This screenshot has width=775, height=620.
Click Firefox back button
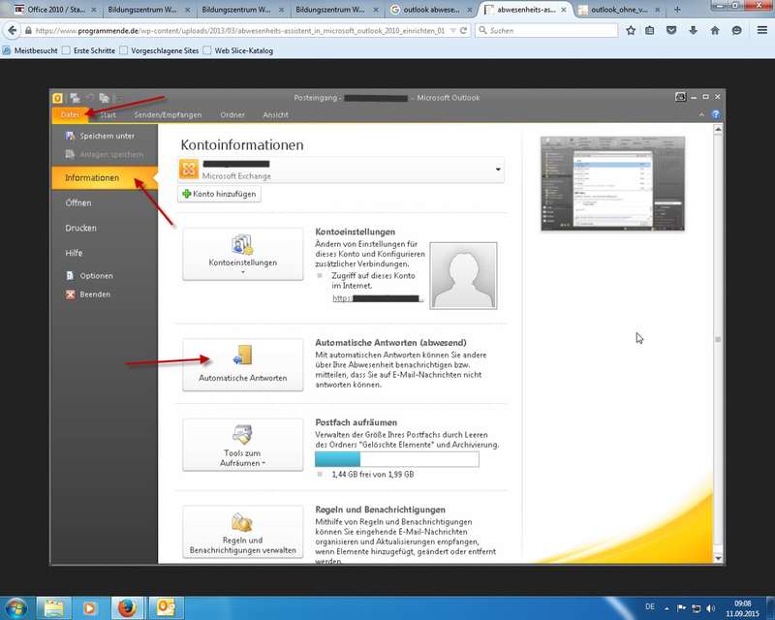[x=12, y=31]
